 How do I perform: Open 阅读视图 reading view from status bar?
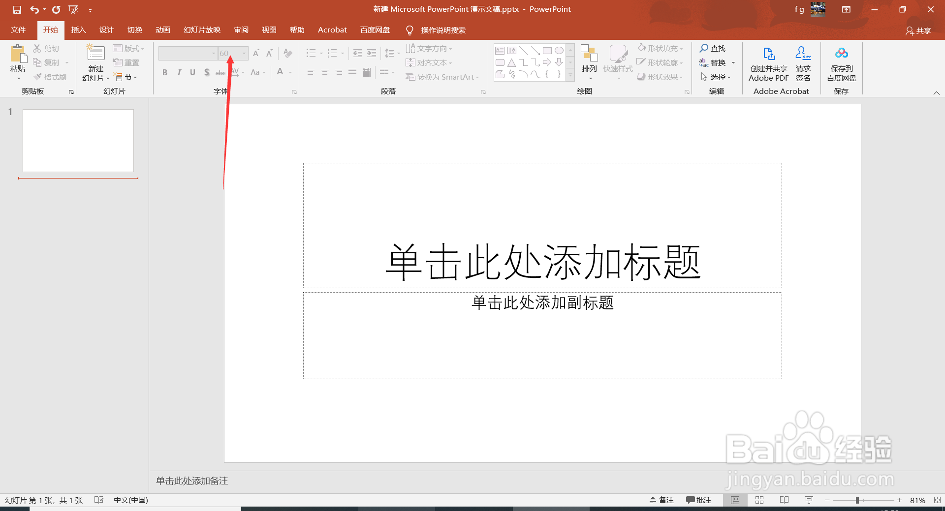(x=784, y=500)
